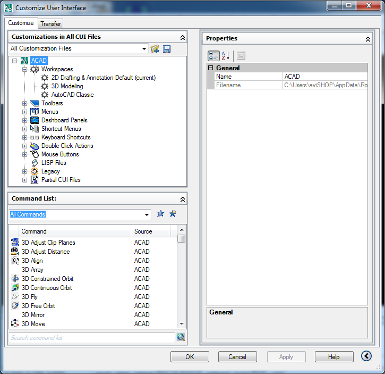Screen dimensions: 385x374
Task: Click the 3D Move command icon
Action: [x=15, y=323]
